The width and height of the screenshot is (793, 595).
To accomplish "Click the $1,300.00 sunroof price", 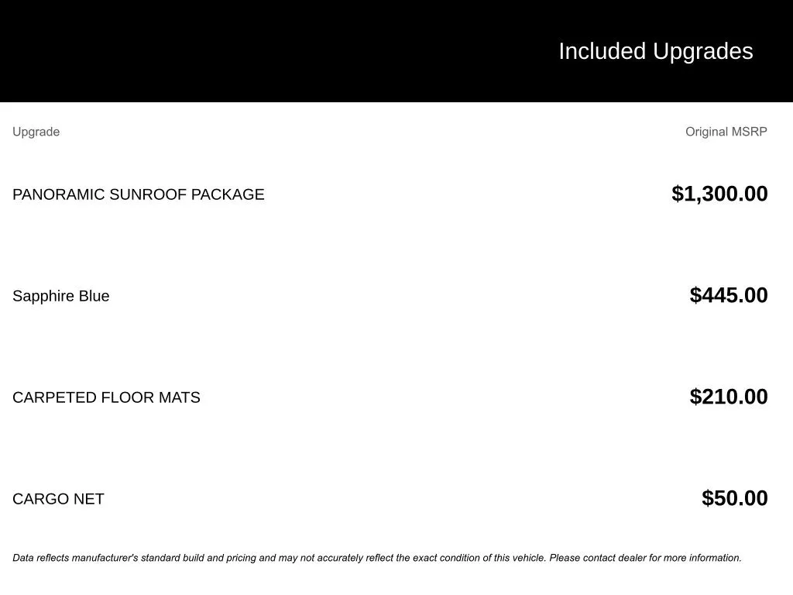I will [719, 194].
